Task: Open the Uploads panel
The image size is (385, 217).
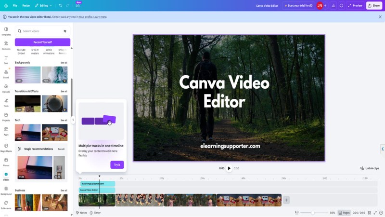Action: (6, 88)
